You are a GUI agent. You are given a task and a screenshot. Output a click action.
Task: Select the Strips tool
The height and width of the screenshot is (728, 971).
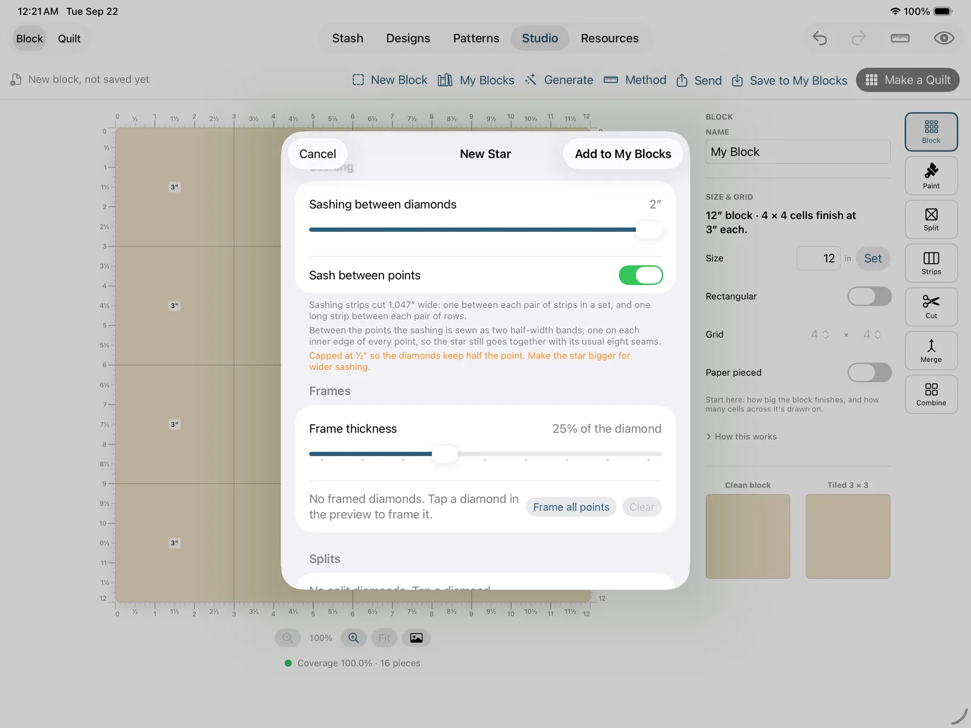pos(931,263)
